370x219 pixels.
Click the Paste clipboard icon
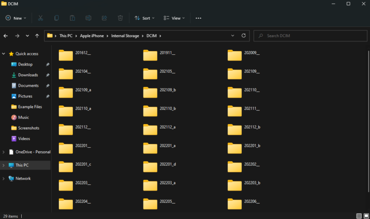pyautogui.click(x=72, y=18)
